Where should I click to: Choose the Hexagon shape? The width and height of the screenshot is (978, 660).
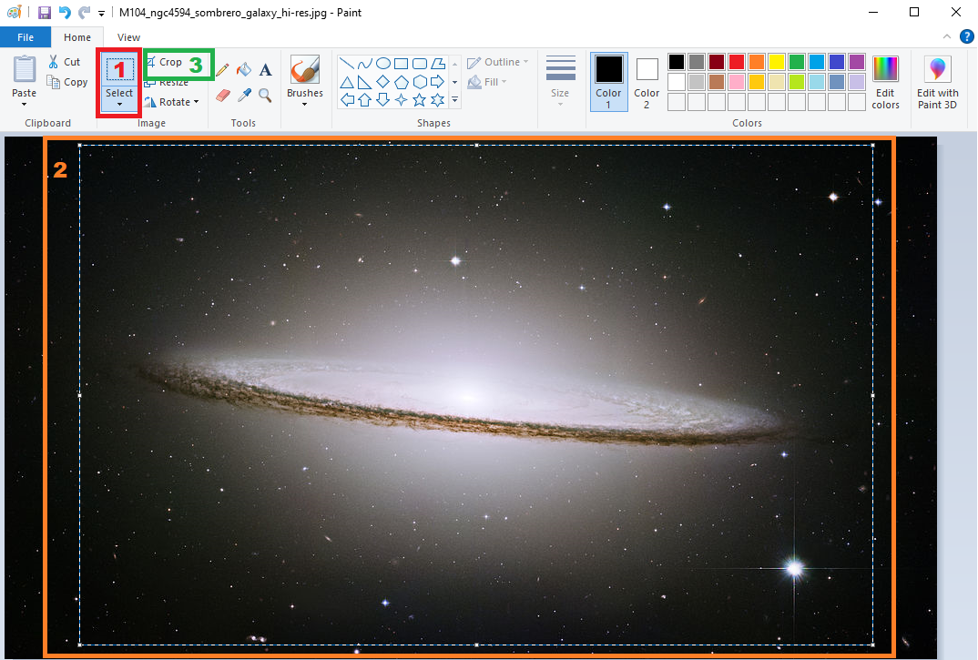[x=420, y=82]
